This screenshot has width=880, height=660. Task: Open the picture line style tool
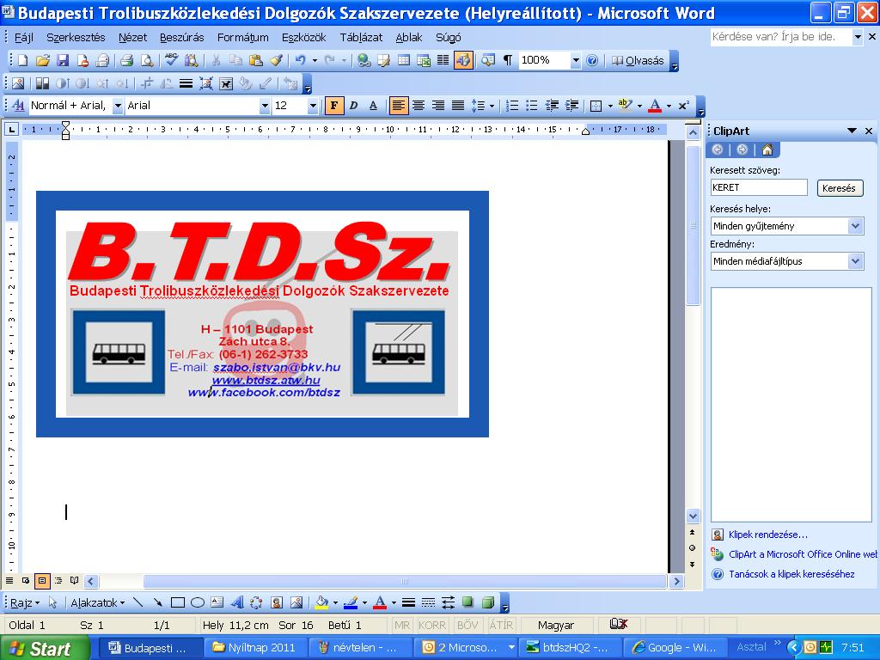186,83
